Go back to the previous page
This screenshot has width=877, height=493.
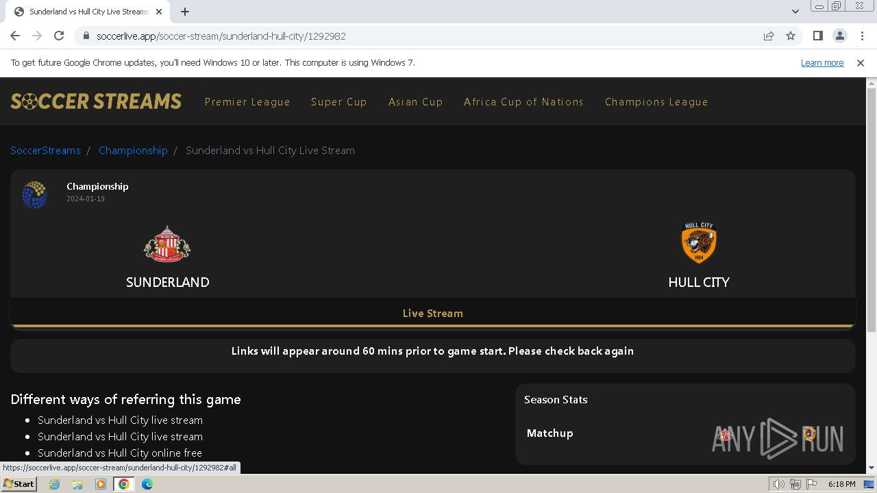pyautogui.click(x=15, y=36)
